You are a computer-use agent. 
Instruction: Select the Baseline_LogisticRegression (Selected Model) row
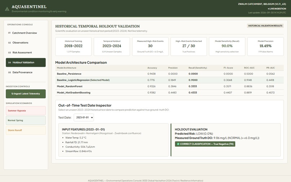[169, 80]
